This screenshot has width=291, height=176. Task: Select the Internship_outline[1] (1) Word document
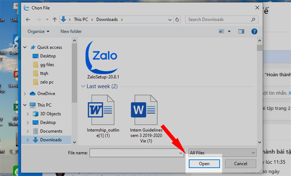click(x=103, y=116)
